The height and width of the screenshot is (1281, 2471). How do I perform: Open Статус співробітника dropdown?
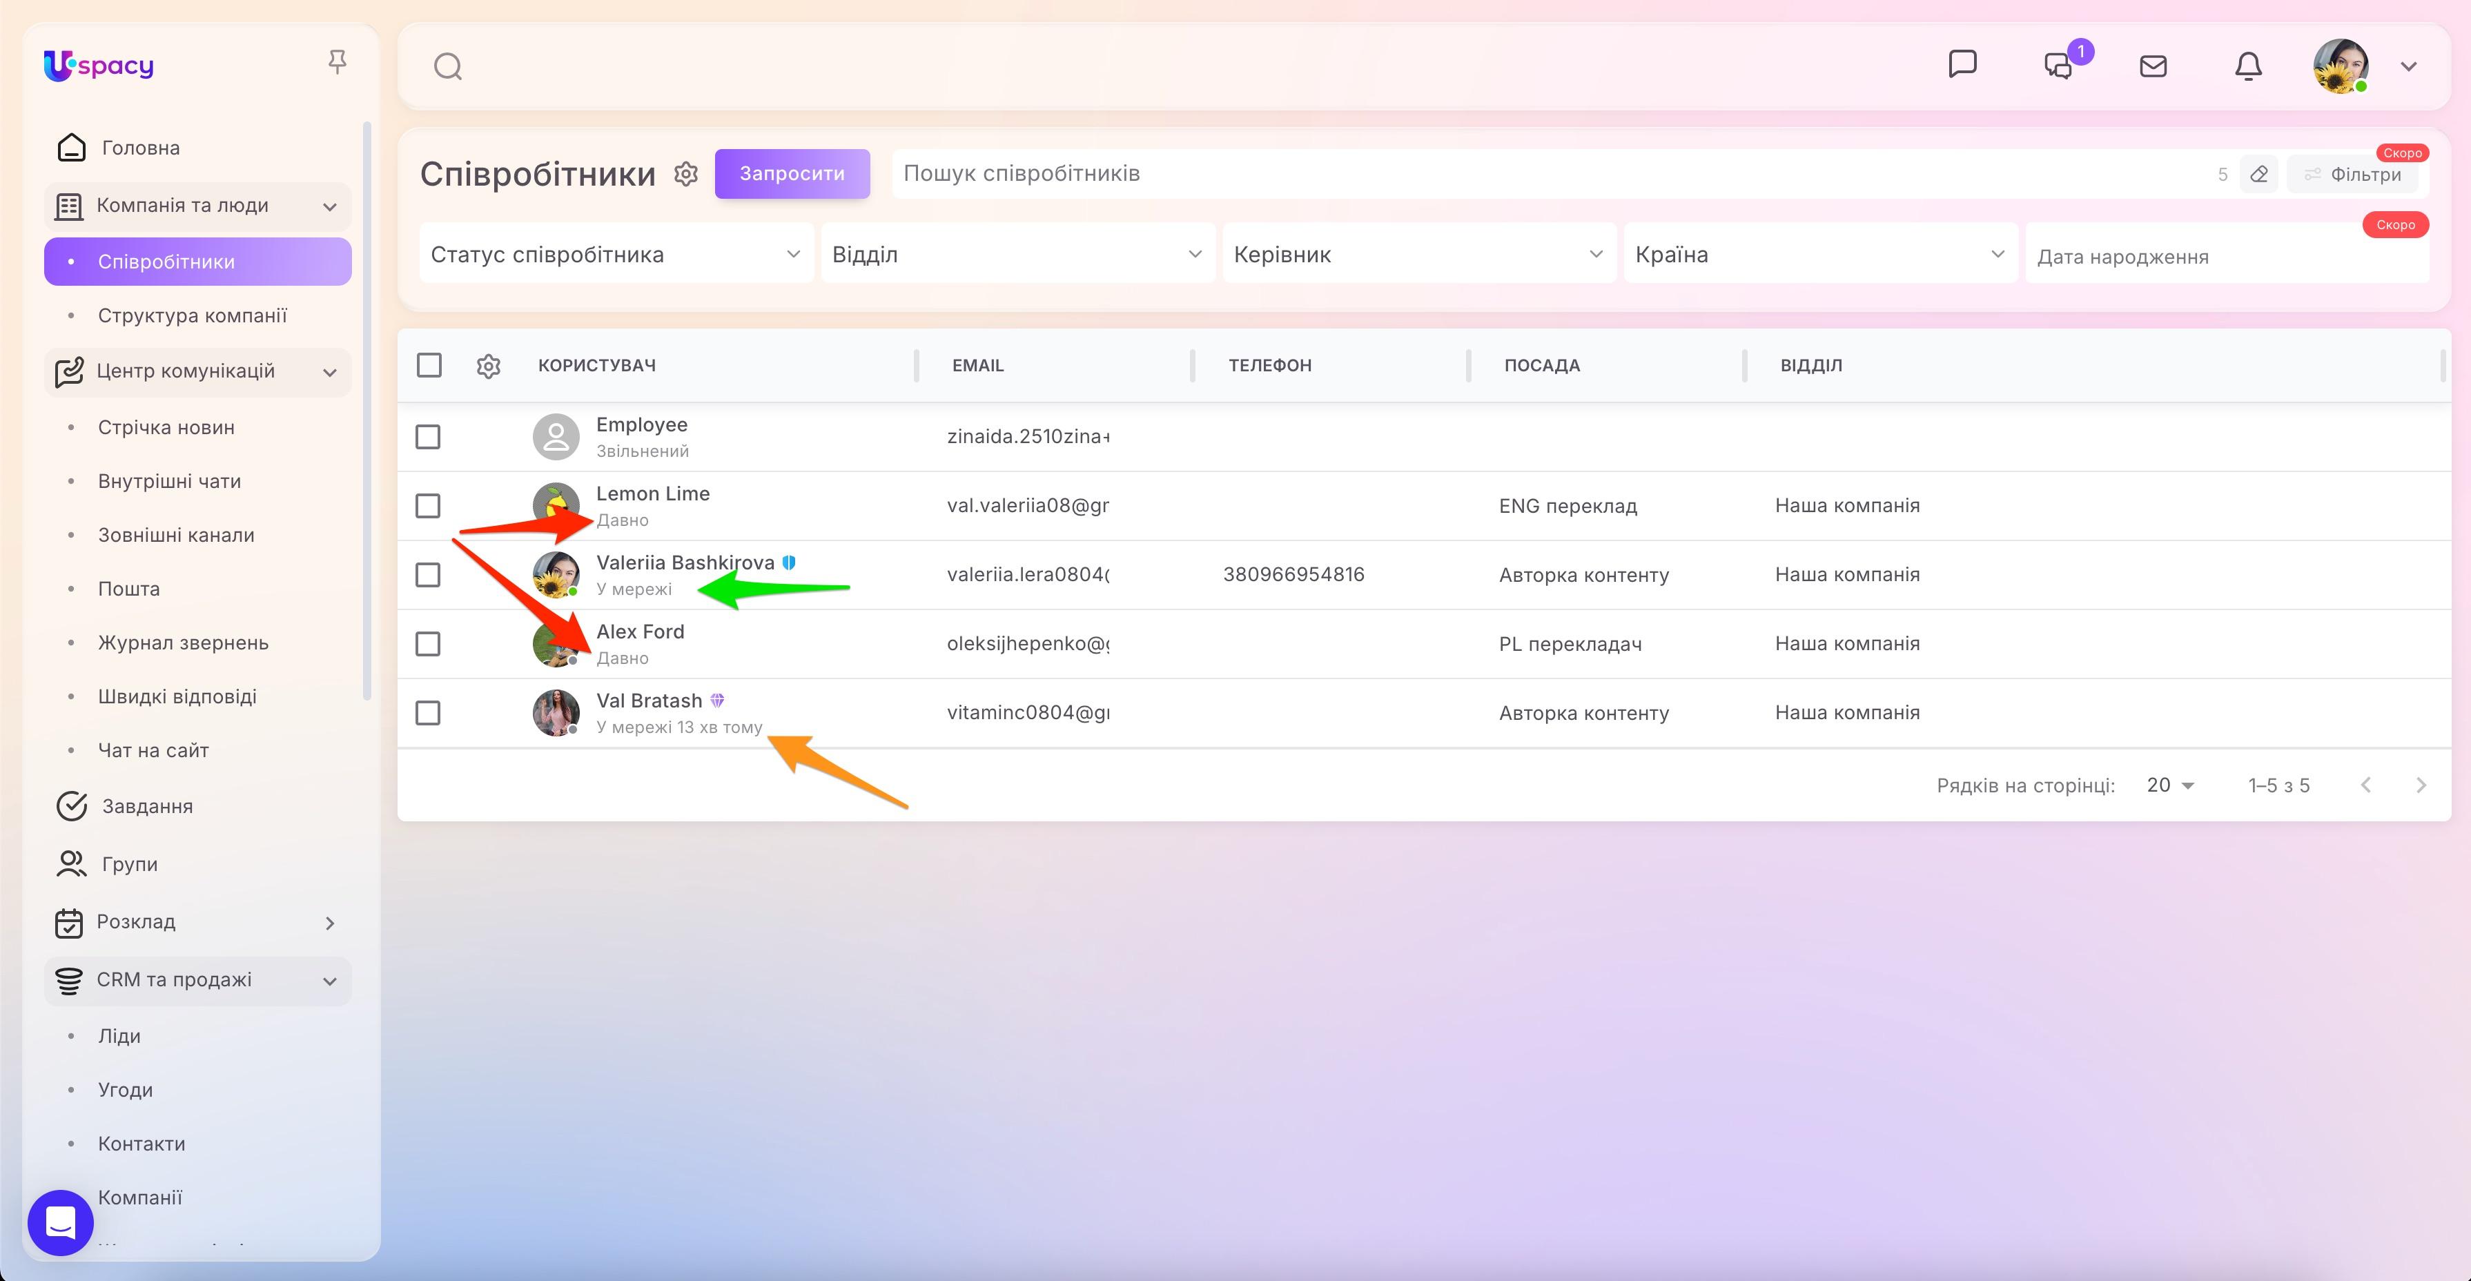click(616, 254)
